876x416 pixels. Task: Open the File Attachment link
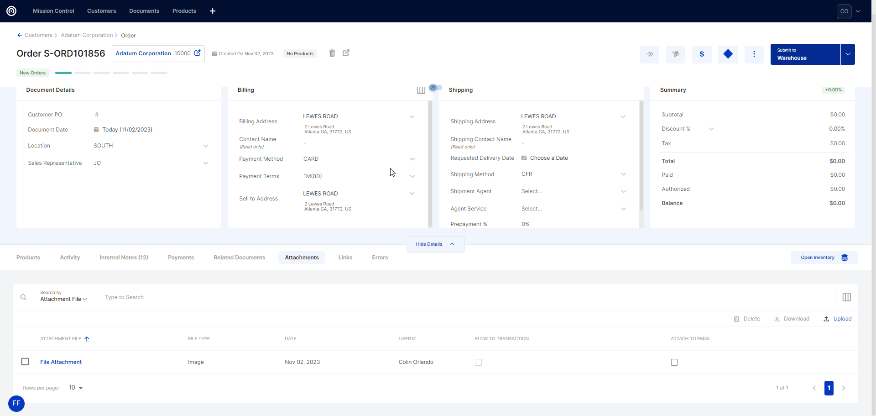pos(61,362)
